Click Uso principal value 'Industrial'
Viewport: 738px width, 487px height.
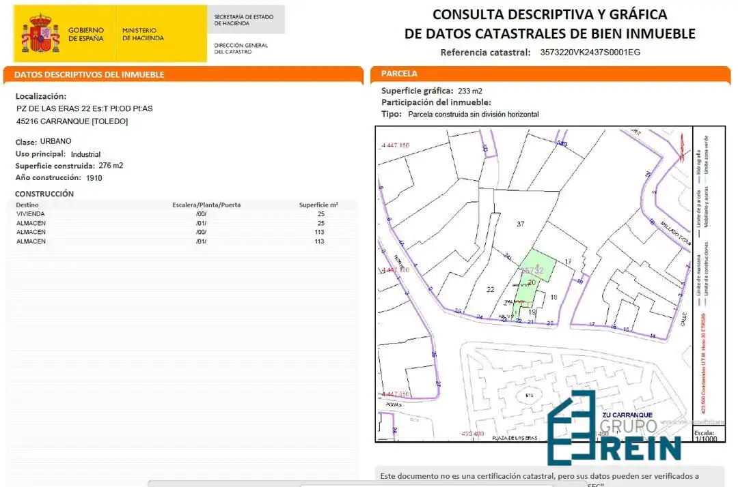coord(85,154)
